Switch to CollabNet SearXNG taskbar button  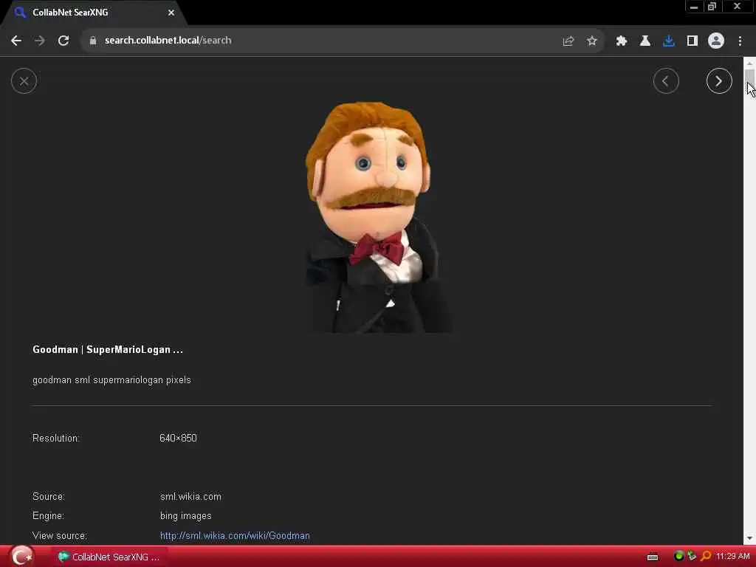point(109,557)
